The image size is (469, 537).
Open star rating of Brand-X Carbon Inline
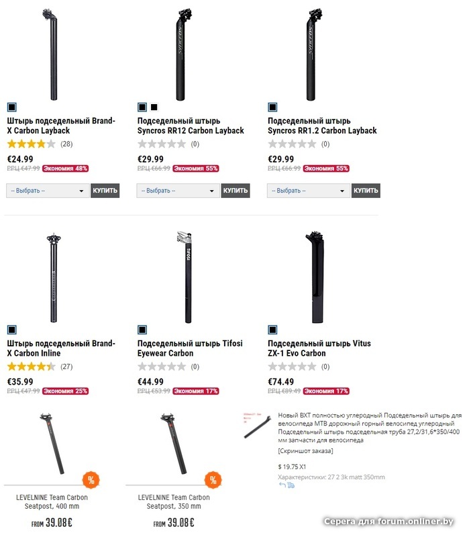pyautogui.click(x=31, y=367)
